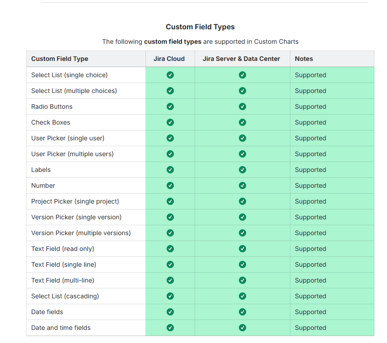Click Jira Cloud checkmark for User Picker (single user)
387x343 pixels.
tap(170, 138)
